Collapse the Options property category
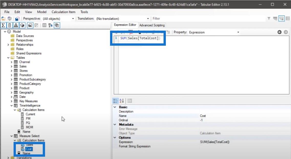Viewport: 291px width, 159px height. (x=115, y=138)
